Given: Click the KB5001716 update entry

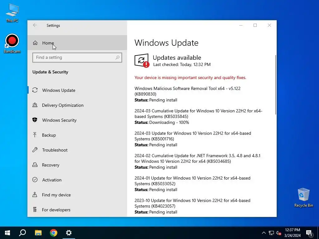Looking at the screenshot, I should (193, 139).
